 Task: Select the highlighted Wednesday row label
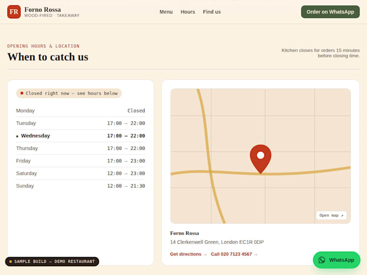click(35, 136)
